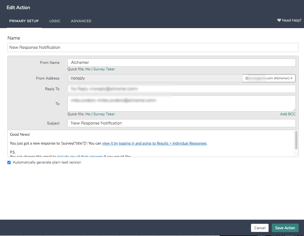This screenshot has height=236, width=304.
Task: Click the resize handle of To textarea
Action: tap(294, 110)
